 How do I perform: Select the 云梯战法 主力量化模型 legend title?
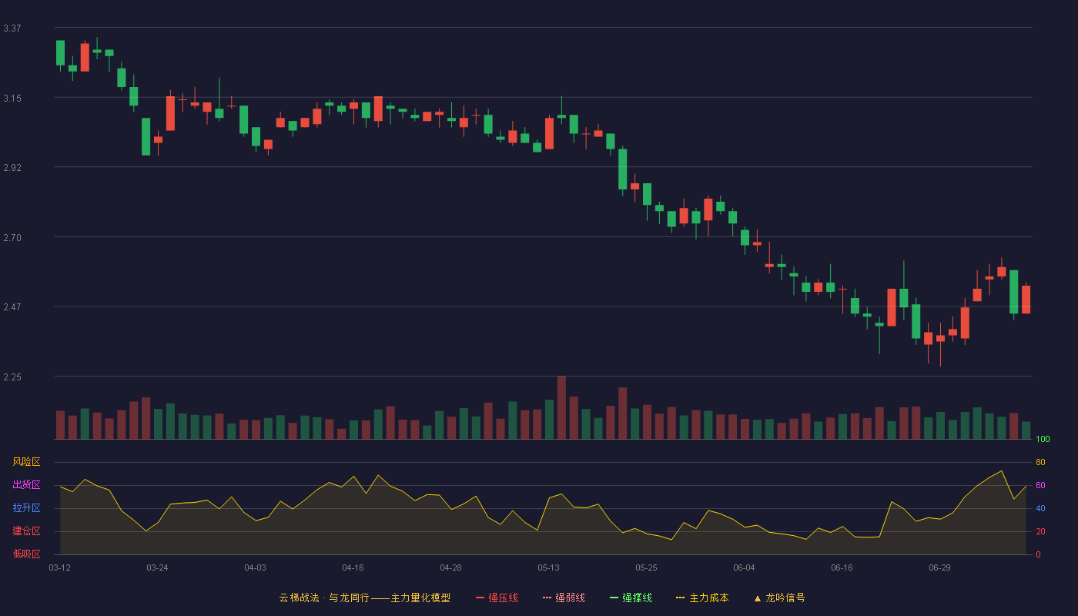pos(364,598)
